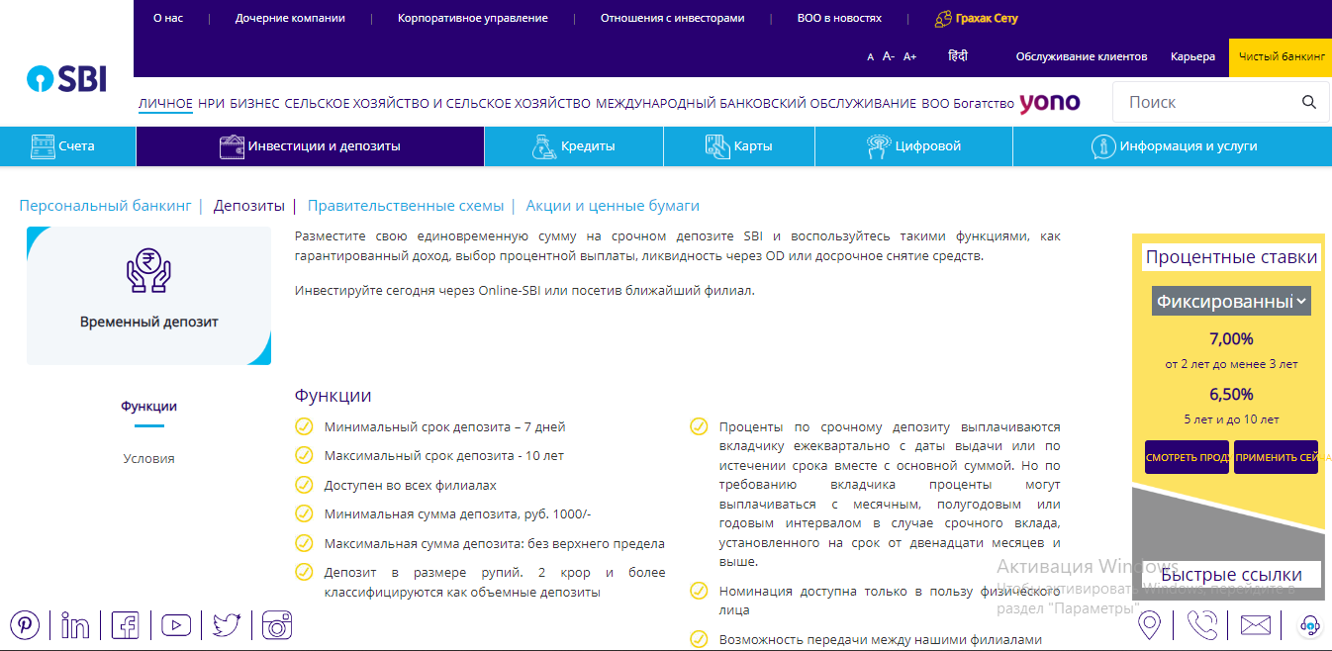The height and width of the screenshot is (651, 1332).
Task: Click the Кредиты money bag icon
Action: [x=543, y=146]
